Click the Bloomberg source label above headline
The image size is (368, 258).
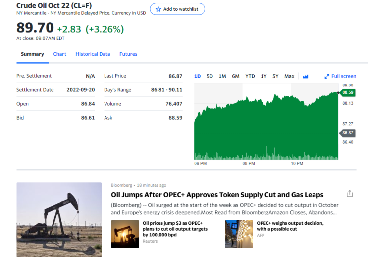121,185
